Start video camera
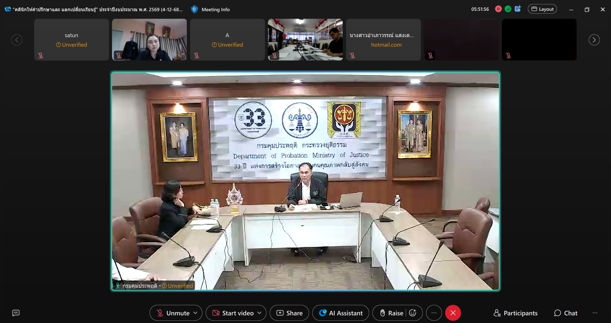Screen dimensions: 611x323 [x=233, y=313]
